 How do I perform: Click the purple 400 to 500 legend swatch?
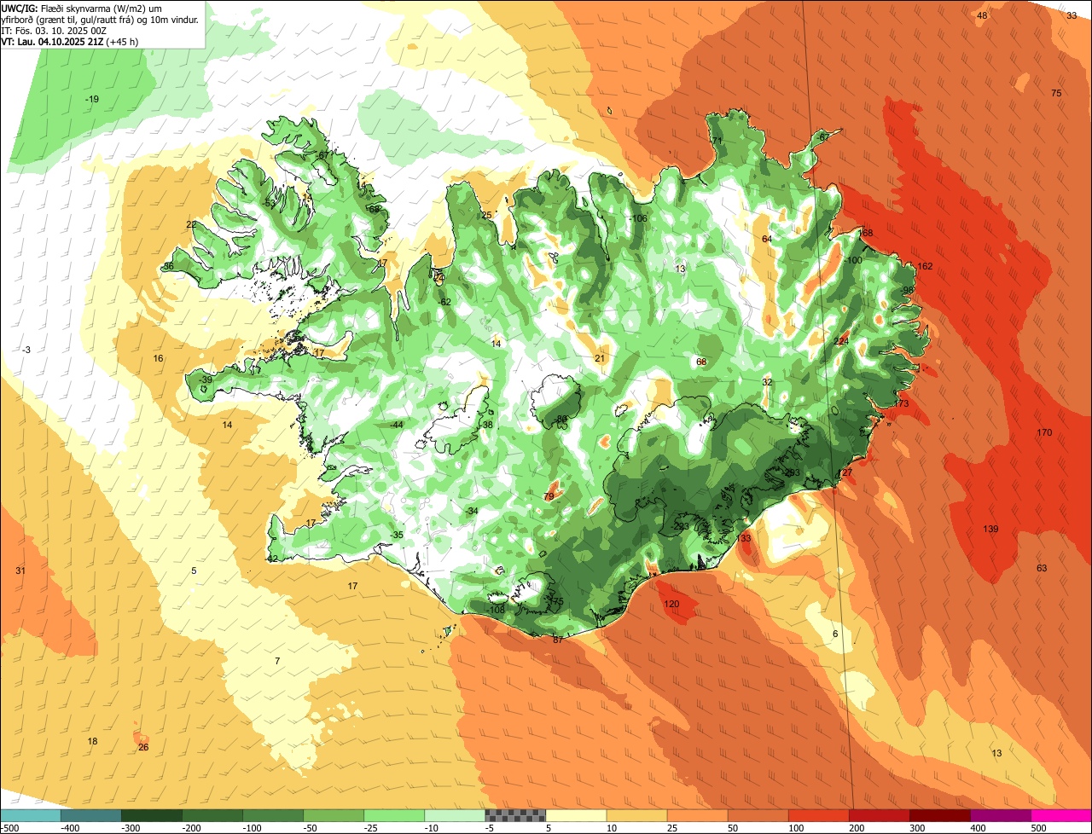[1000, 814]
